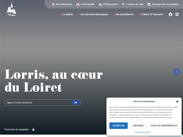Click the Portail famille people icon
The width and height of the screenshot is (183, 137).
pos(78,5)
